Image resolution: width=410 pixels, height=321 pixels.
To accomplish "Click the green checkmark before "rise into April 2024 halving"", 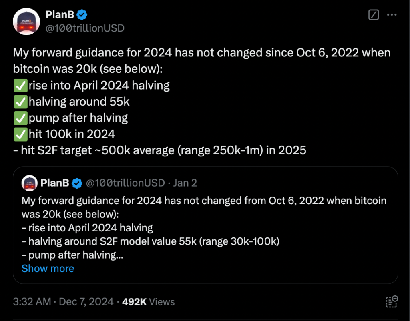I will coord(20,86).
